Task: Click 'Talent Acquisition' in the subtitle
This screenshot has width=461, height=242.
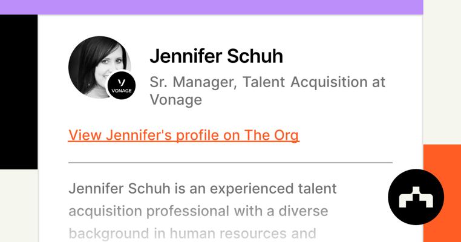Action: pos(307,82)
